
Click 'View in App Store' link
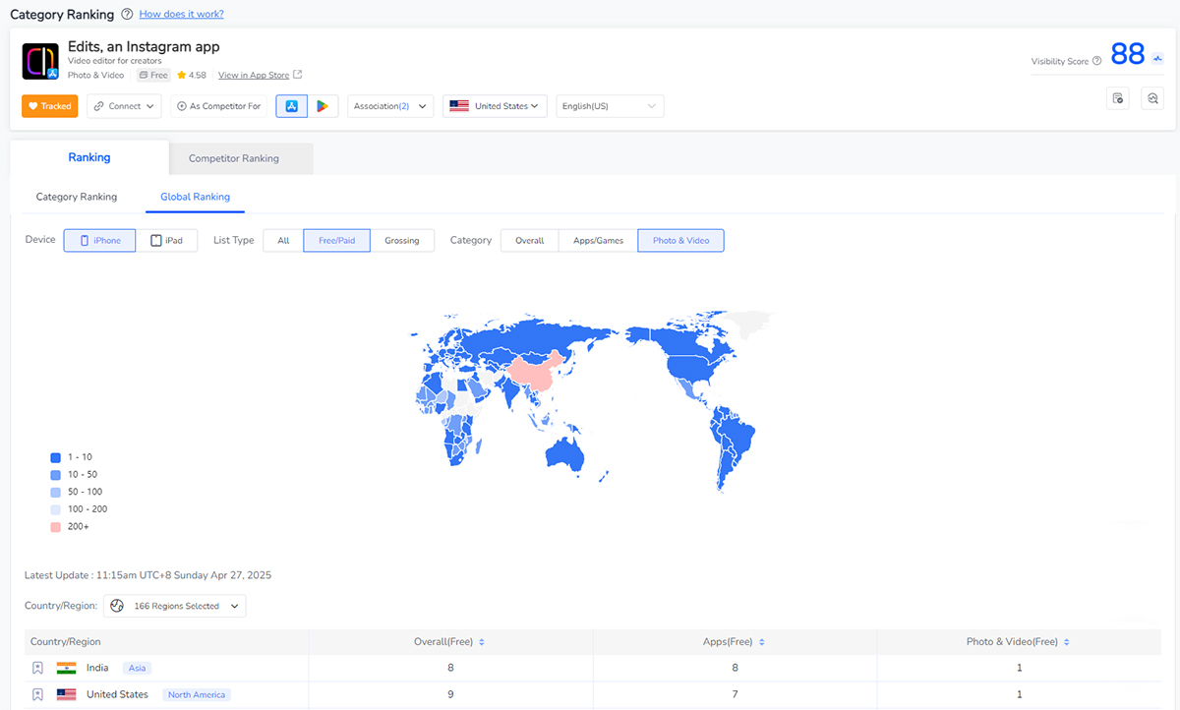coord(254,75)
